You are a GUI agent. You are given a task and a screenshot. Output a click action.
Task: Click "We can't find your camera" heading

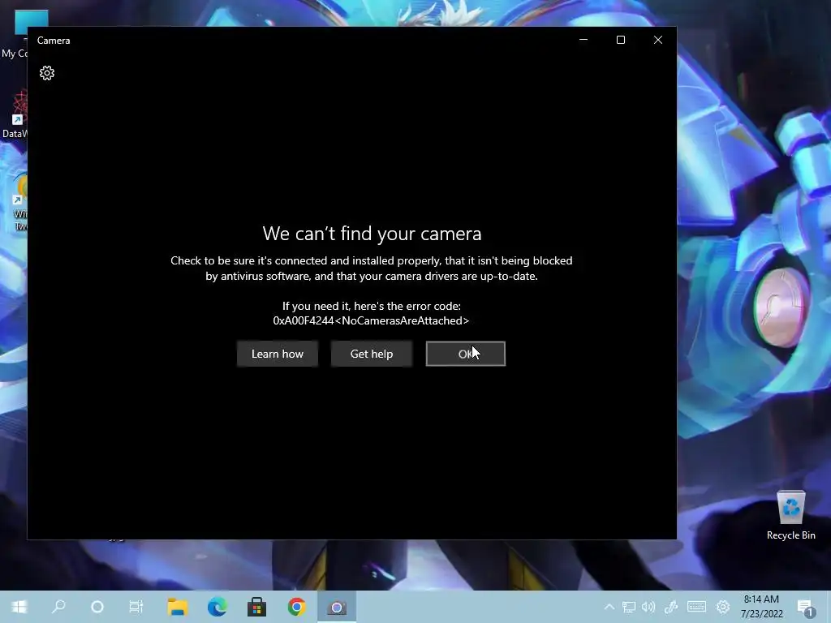pyautogui.click(x=372, y=234)
